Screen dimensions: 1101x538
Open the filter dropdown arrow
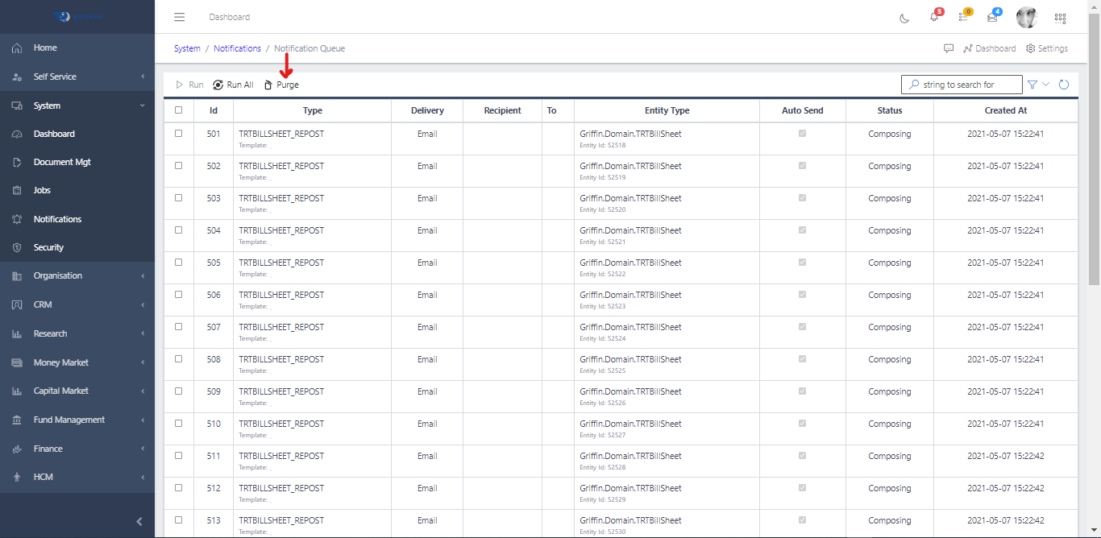(1046, 85)
